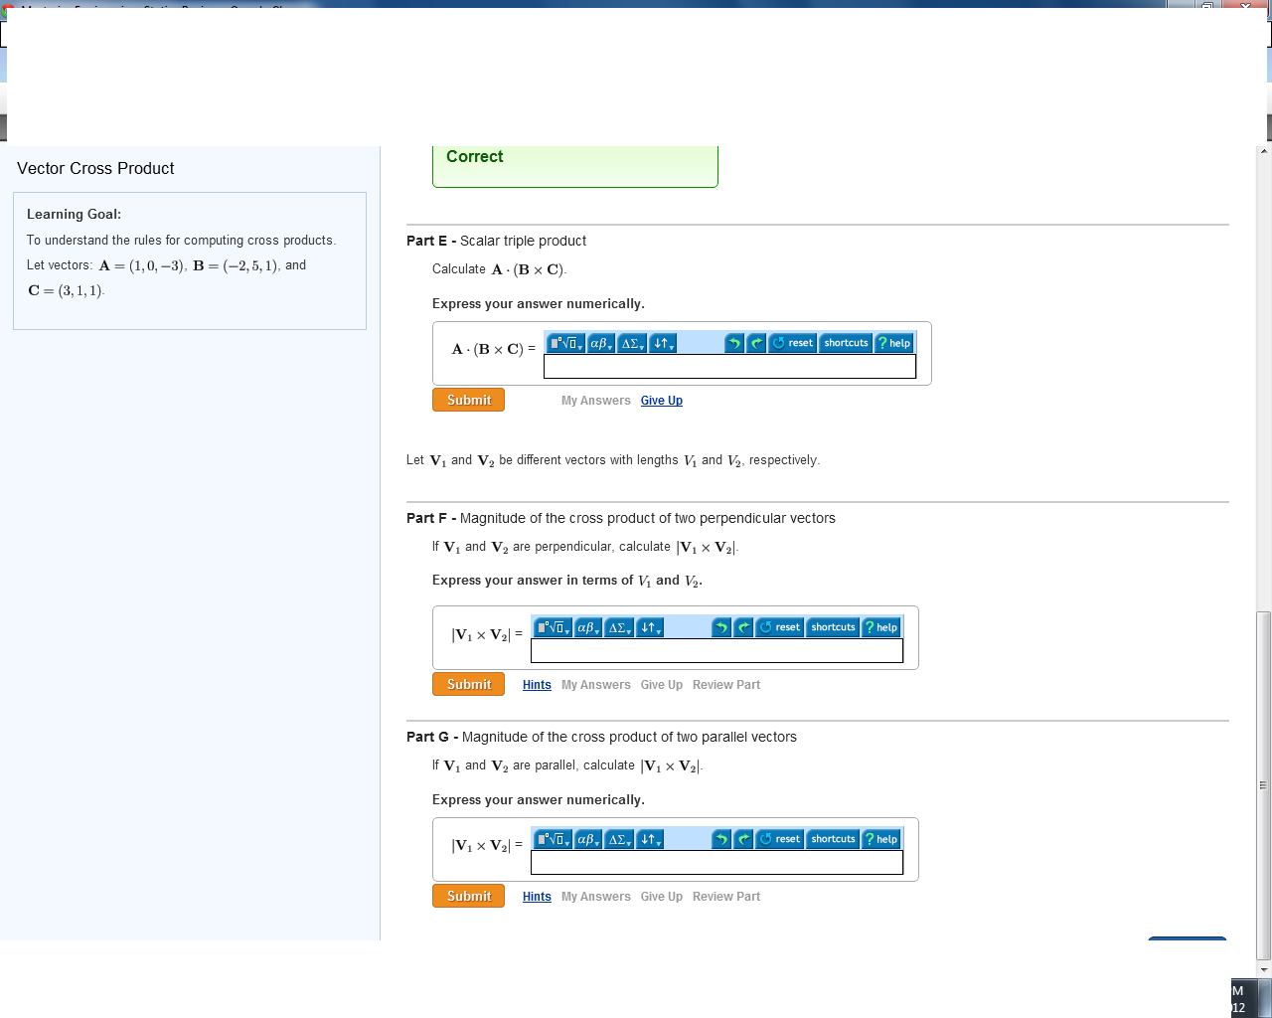The height and width of the screenshot is (1018, 1272).
Task: Reset the Part E answer field
Action: click(x=793, y=343)
